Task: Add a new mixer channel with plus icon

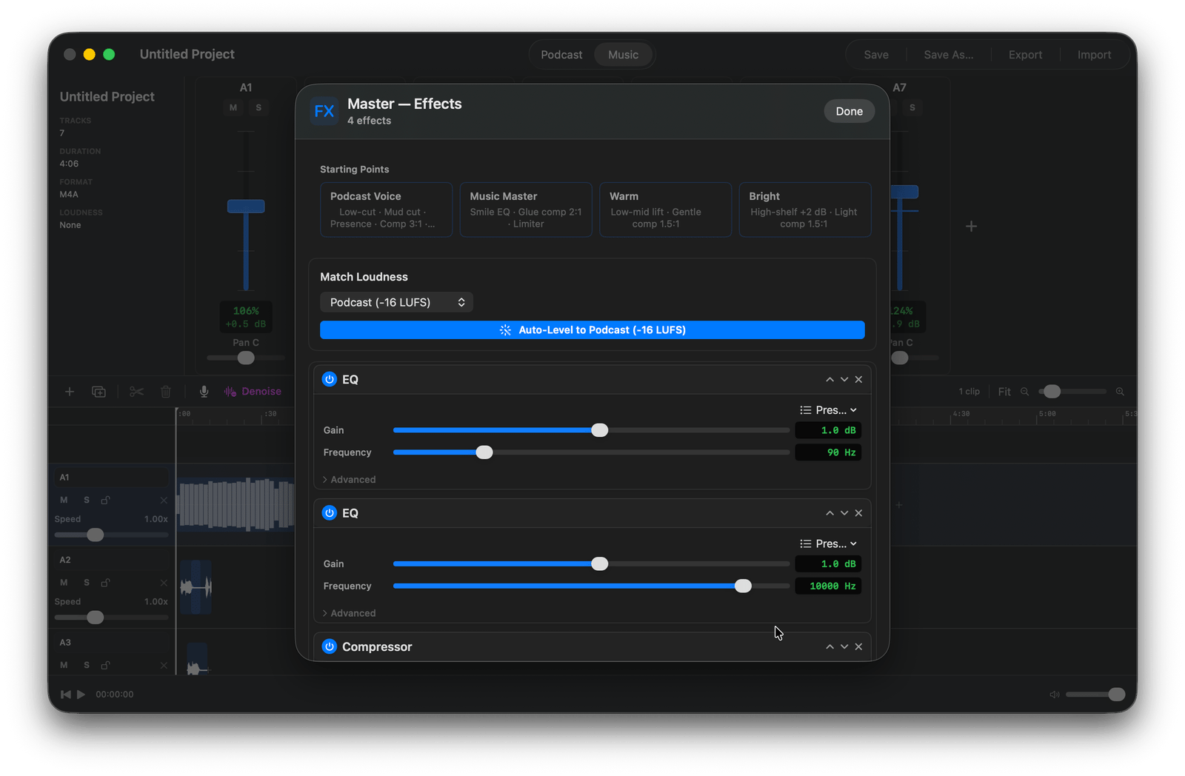Action: pos(971,227)
